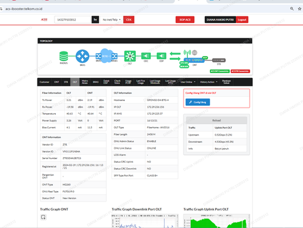
Task: Switch to the ONT tab
Action: click(x=56, y=82)
